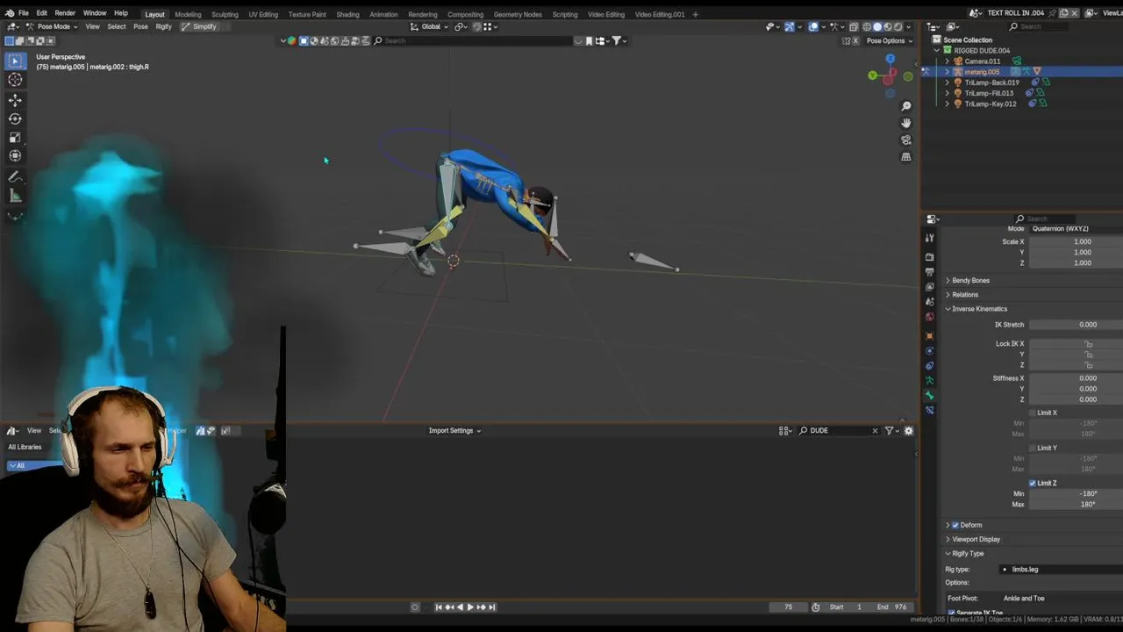Open the Pose Options dropdown
The image size is (1123, 632).
pyautogui.click(x=890, y=40)
